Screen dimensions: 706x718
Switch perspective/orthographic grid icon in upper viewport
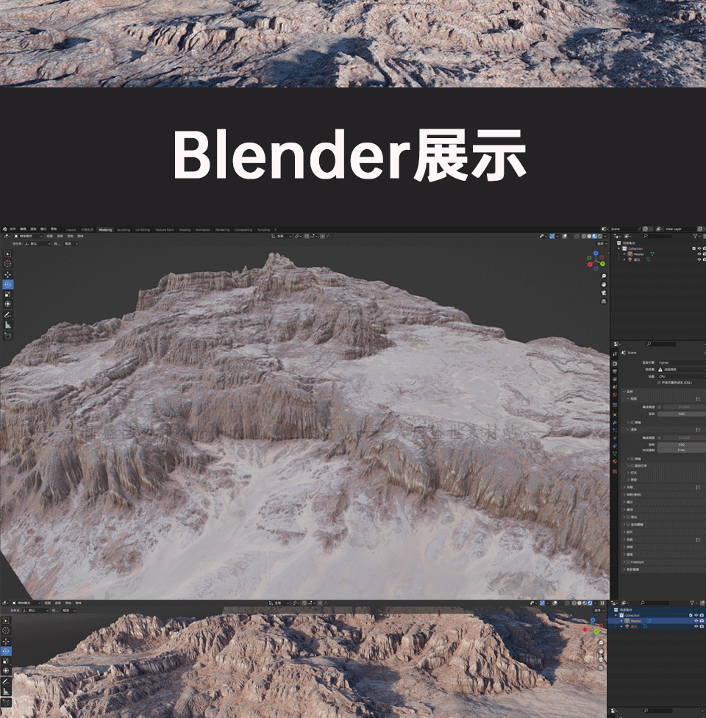click(603, 301)
